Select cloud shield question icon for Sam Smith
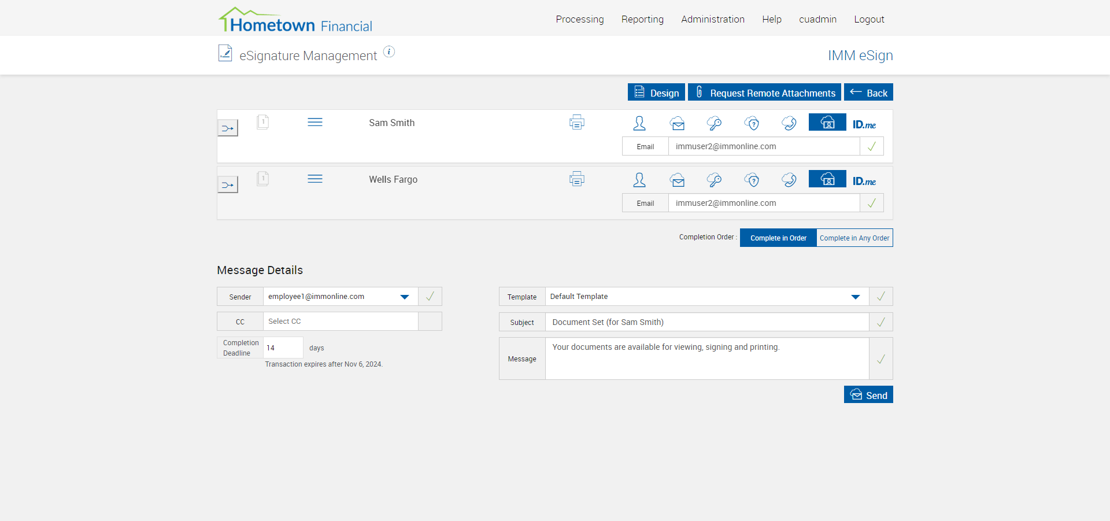Image resolution: width=1110 pixels, height=521 pixels. tap(752, 123)
